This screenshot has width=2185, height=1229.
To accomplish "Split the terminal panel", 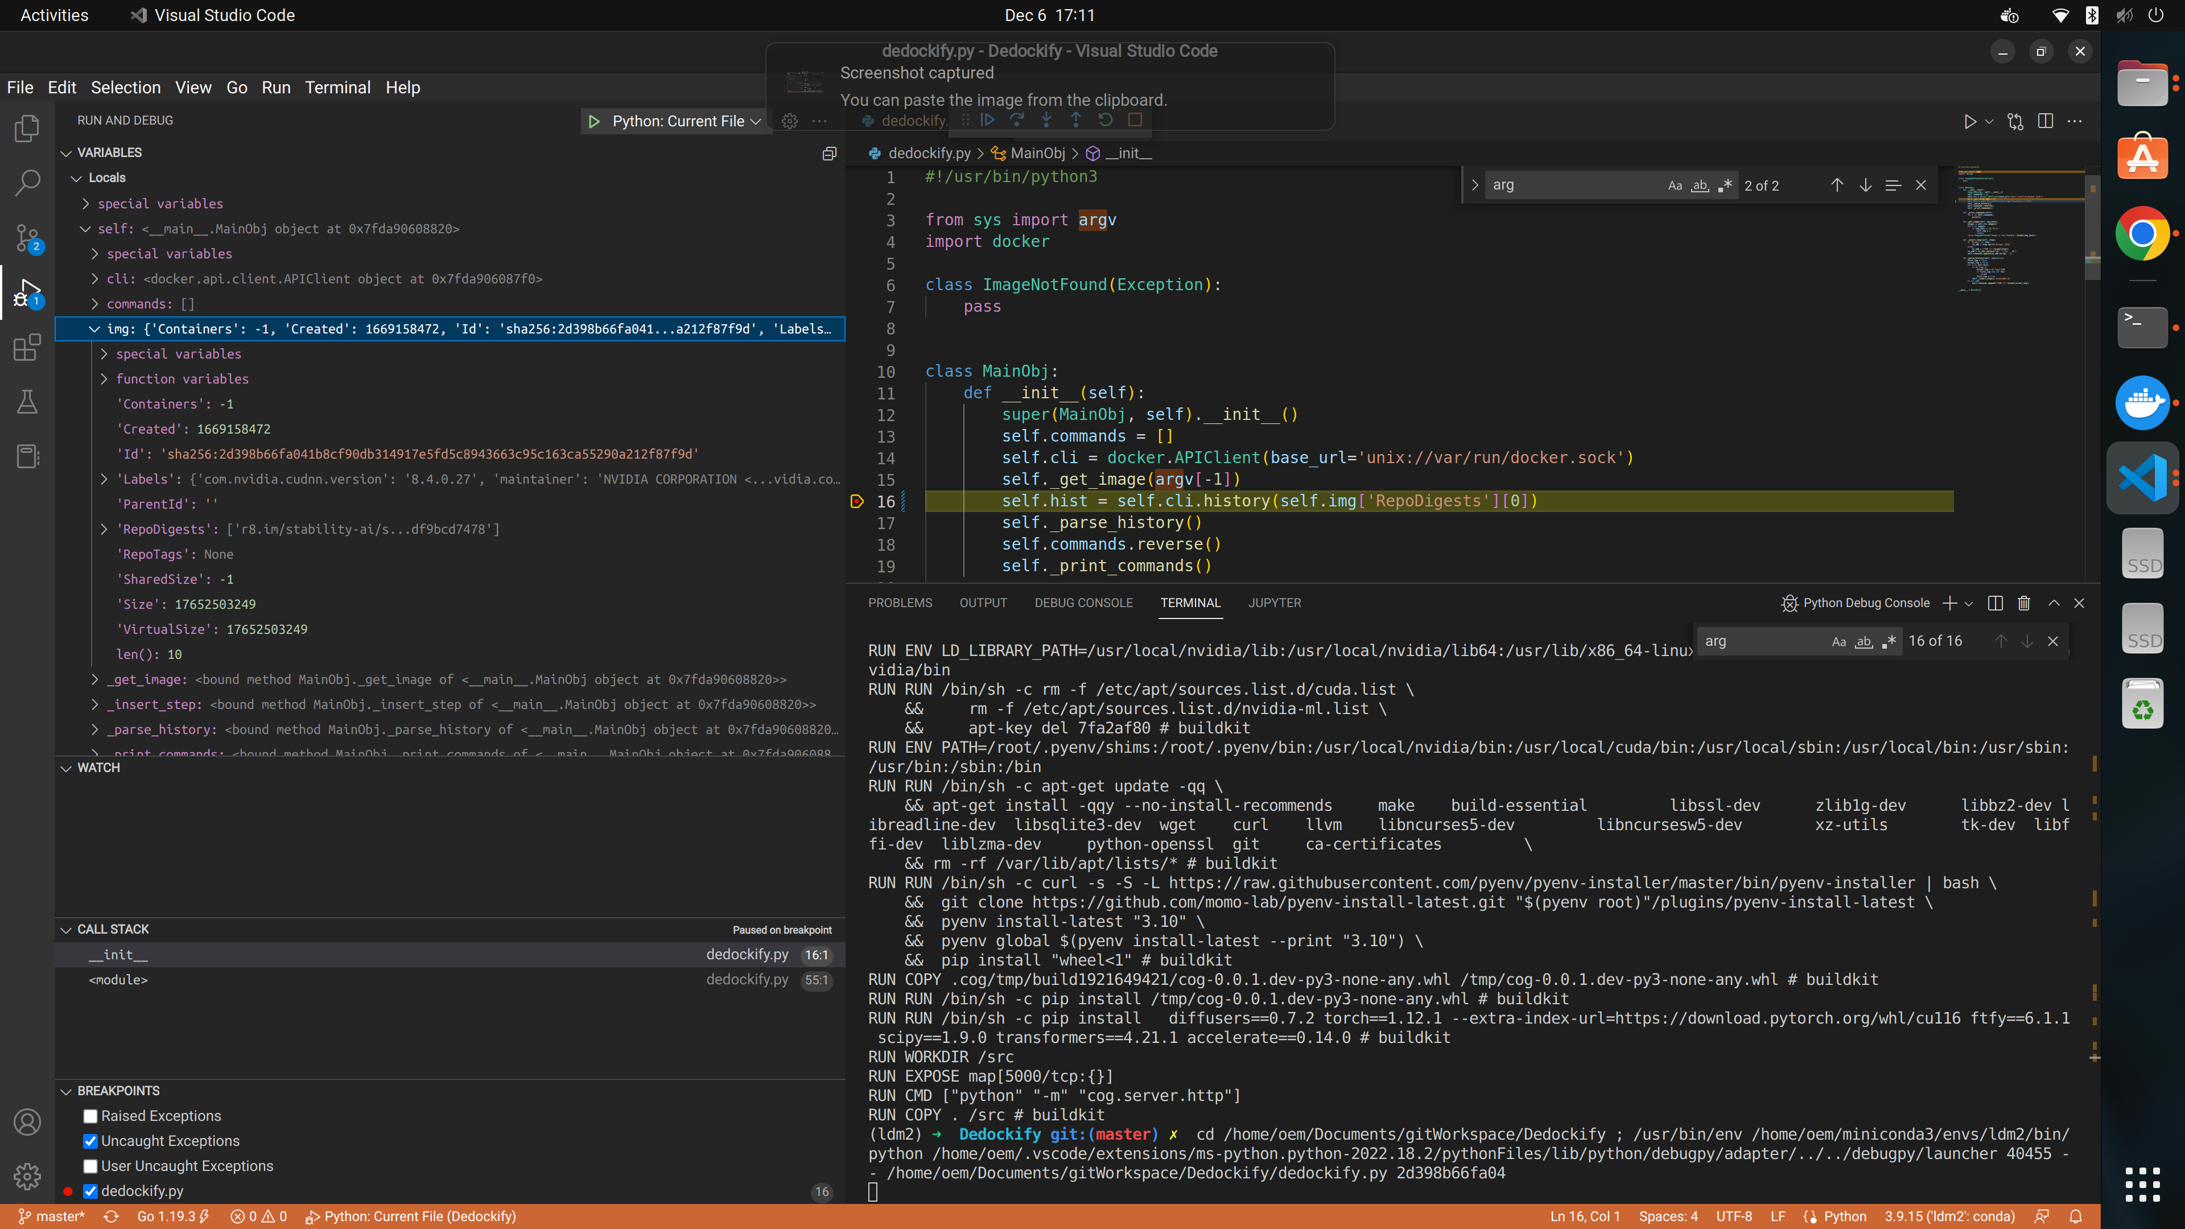I will [x=1995, y=603].
